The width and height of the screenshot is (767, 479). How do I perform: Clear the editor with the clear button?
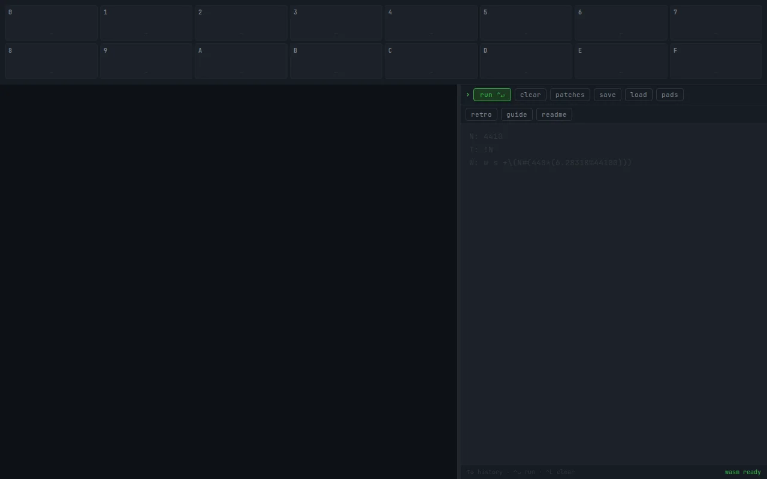point(530,95)
